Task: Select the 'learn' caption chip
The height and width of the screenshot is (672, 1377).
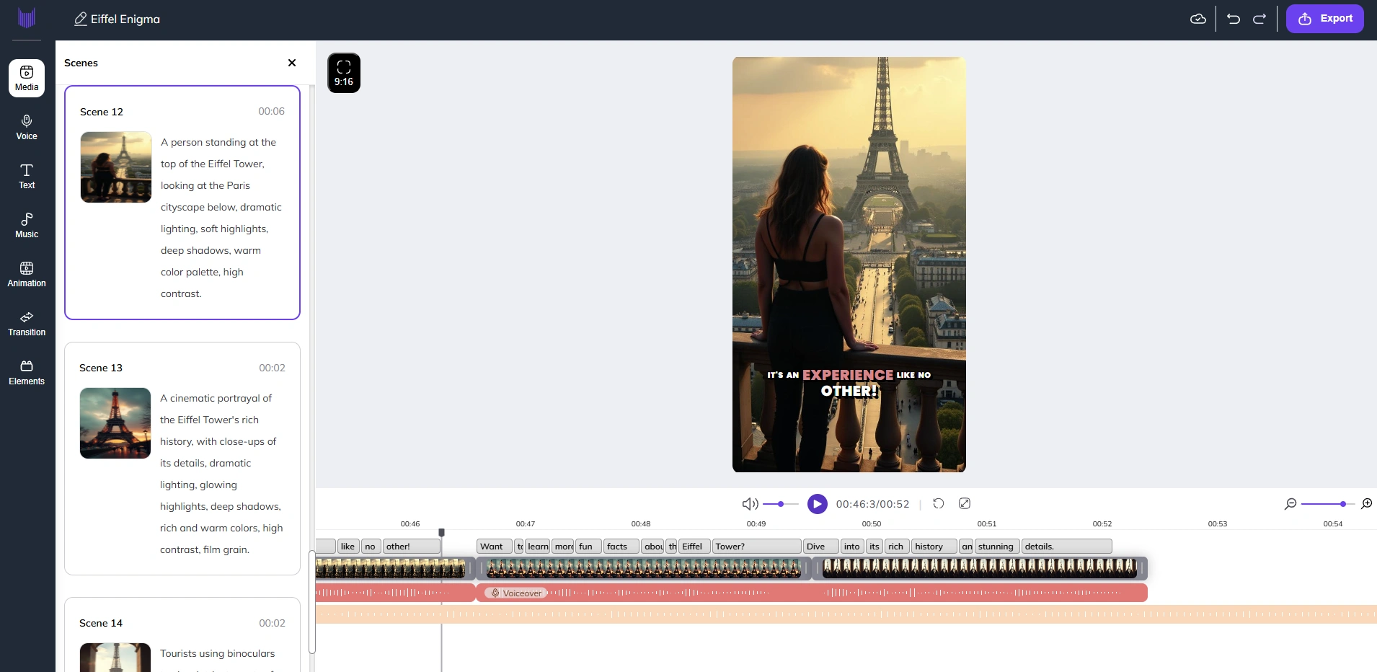Action: (538, 547)
